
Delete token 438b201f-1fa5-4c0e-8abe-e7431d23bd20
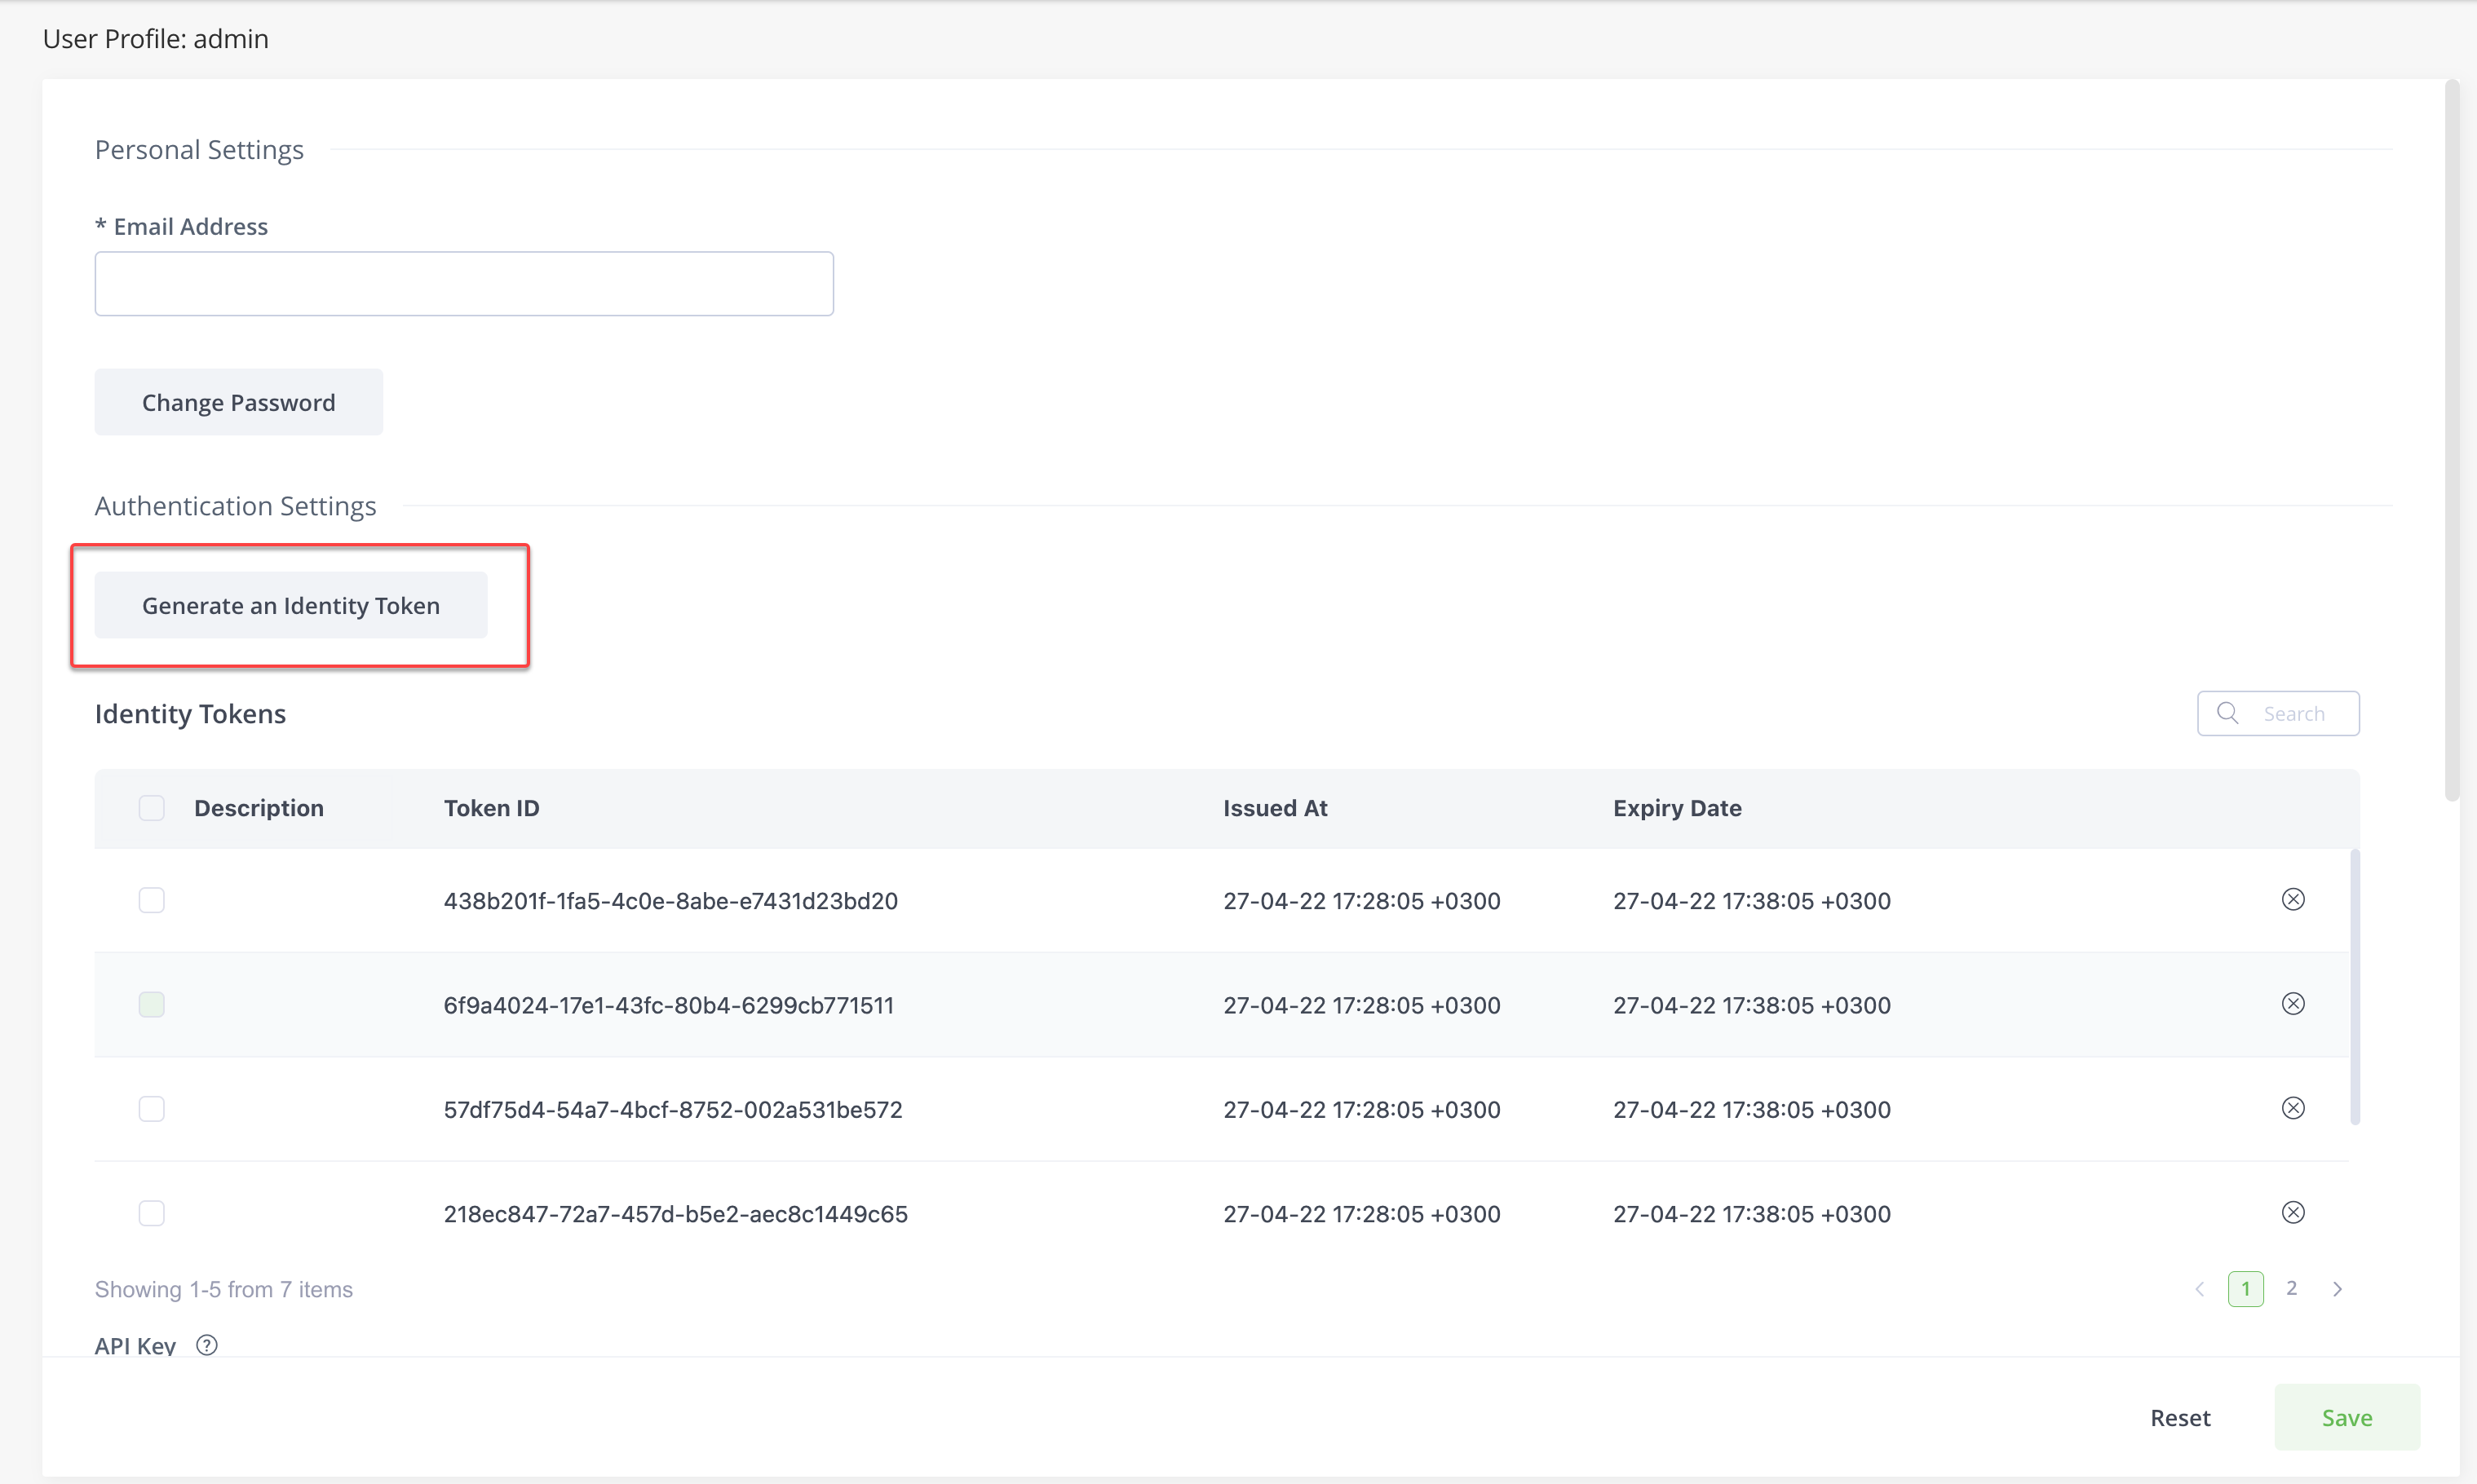tap(2293, 899)
